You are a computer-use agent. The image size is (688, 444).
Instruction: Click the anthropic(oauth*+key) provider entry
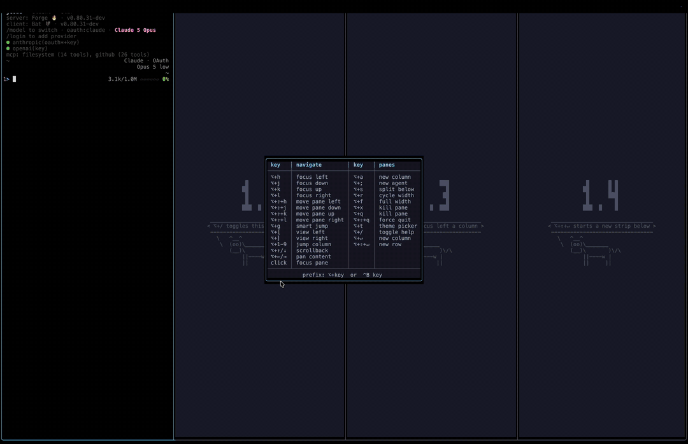[x=46, y=43]
